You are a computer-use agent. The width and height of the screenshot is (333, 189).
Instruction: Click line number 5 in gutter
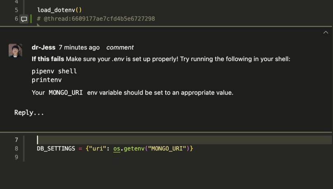(17, 10)
